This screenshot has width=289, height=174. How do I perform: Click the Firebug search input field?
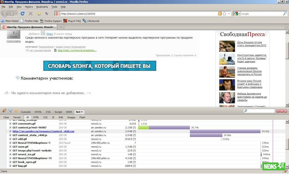[x=261, y=111]
